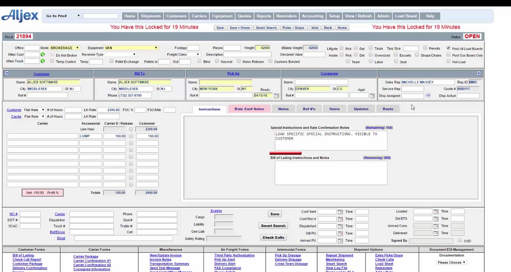The image size is (511, 272).
Task: Check the Do Not Broker box
Action: pos(53,55)
